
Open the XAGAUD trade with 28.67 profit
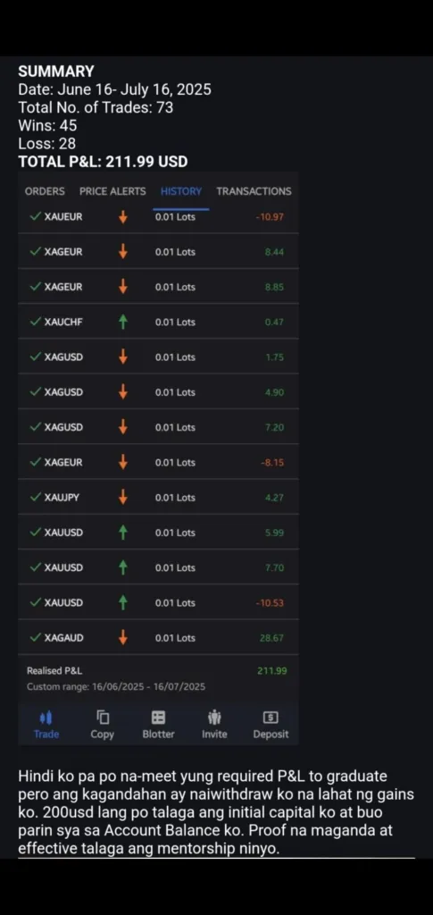click(x=158, y=637)
